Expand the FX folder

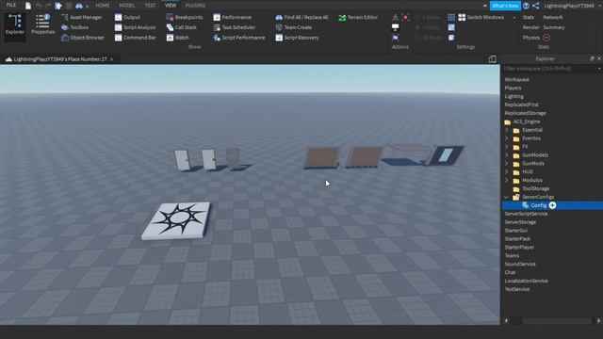507,147
